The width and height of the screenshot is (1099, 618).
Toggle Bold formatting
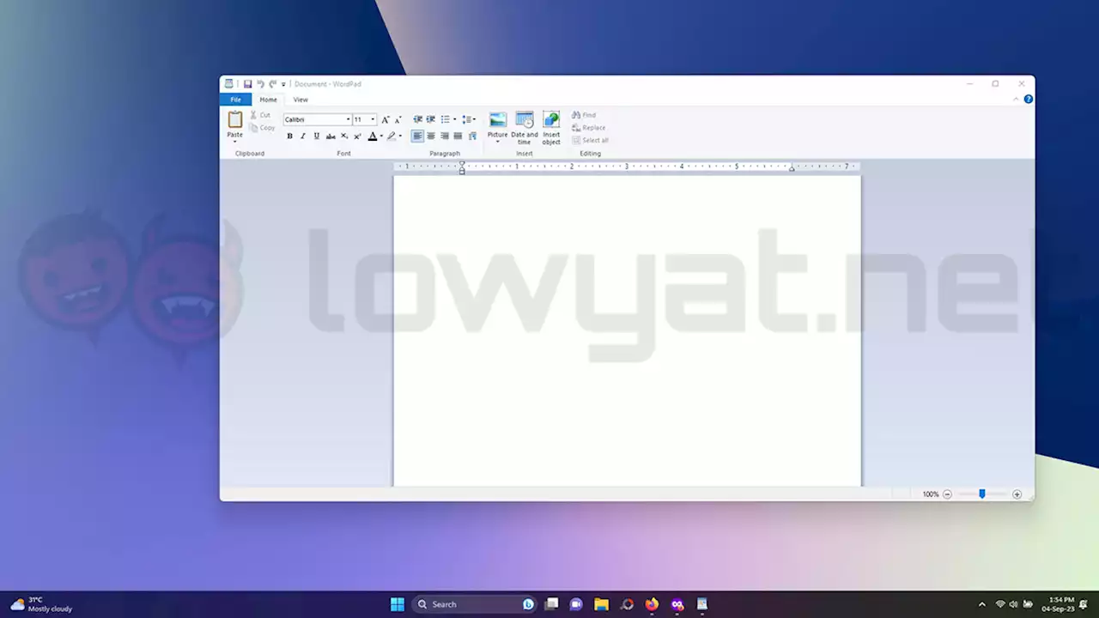click(289, 136)
